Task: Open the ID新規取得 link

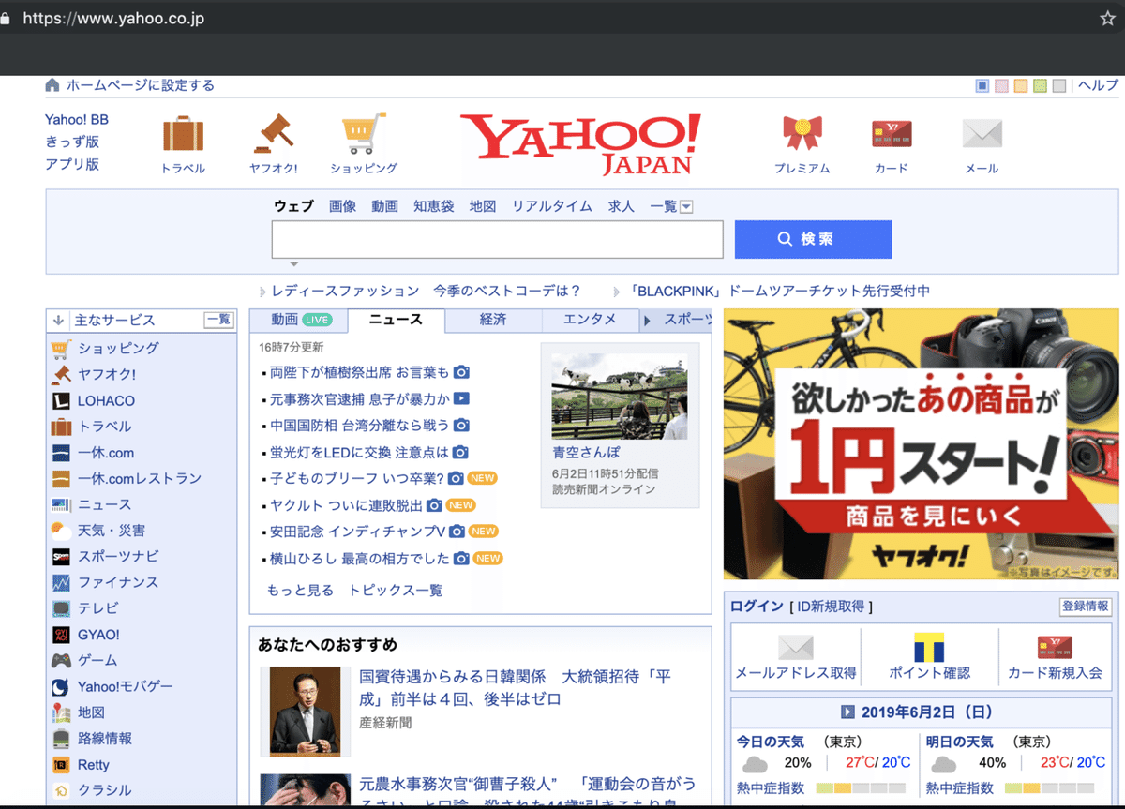Action: 831,607
